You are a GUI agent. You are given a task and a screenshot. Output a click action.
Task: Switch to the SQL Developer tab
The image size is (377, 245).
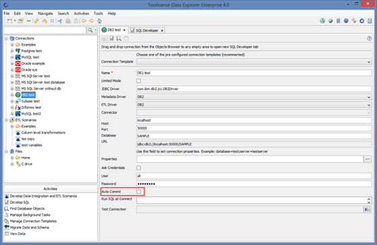click(147, 30)
